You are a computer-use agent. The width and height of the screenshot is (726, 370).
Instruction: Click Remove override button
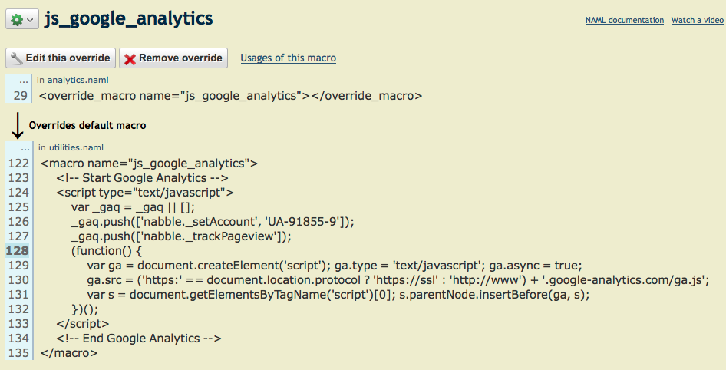173,58
